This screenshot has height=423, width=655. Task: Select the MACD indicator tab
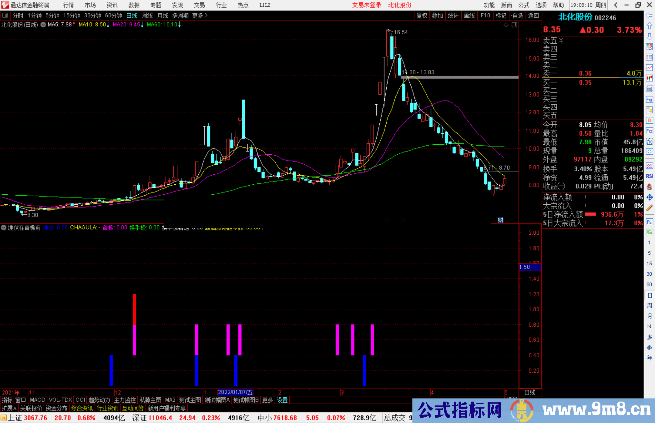(38, 400)
